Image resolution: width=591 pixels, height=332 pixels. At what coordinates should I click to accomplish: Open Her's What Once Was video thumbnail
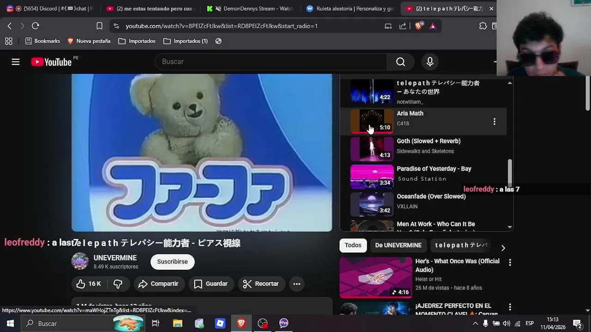(376, 278)
